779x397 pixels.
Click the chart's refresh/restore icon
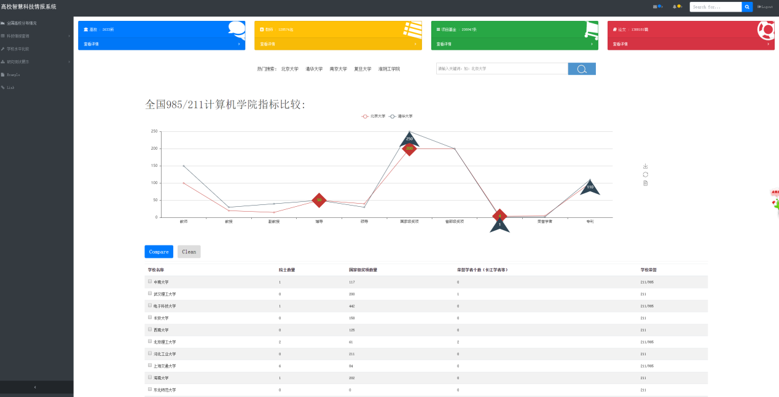646,175
